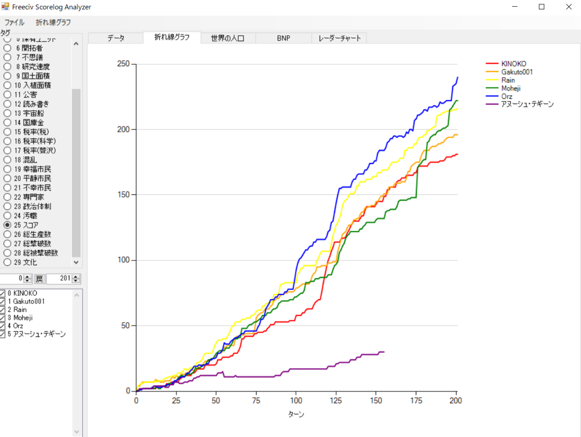Image resolution: width=581 pixels, height=437 pixels.
Task: Select radio button 25 スコア
Action: click(x=7, y=225)
